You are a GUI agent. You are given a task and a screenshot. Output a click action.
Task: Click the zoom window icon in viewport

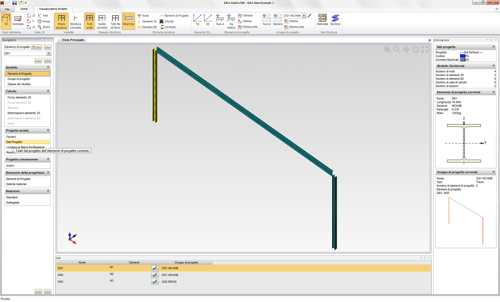click(x=387, y=49)
